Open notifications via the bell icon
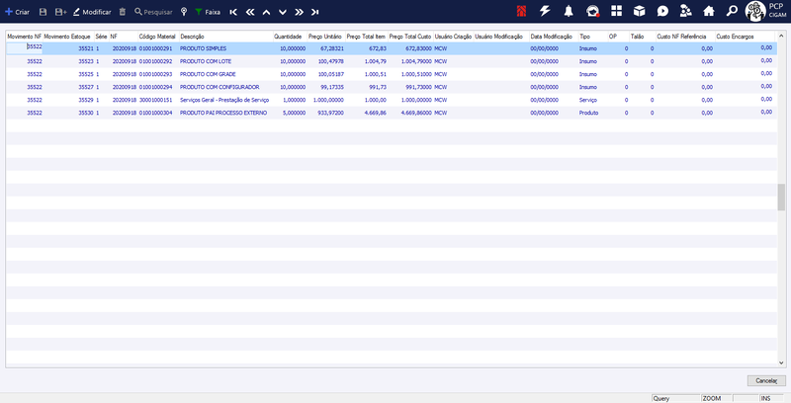 pyautogui.click(x=569, y=11)
